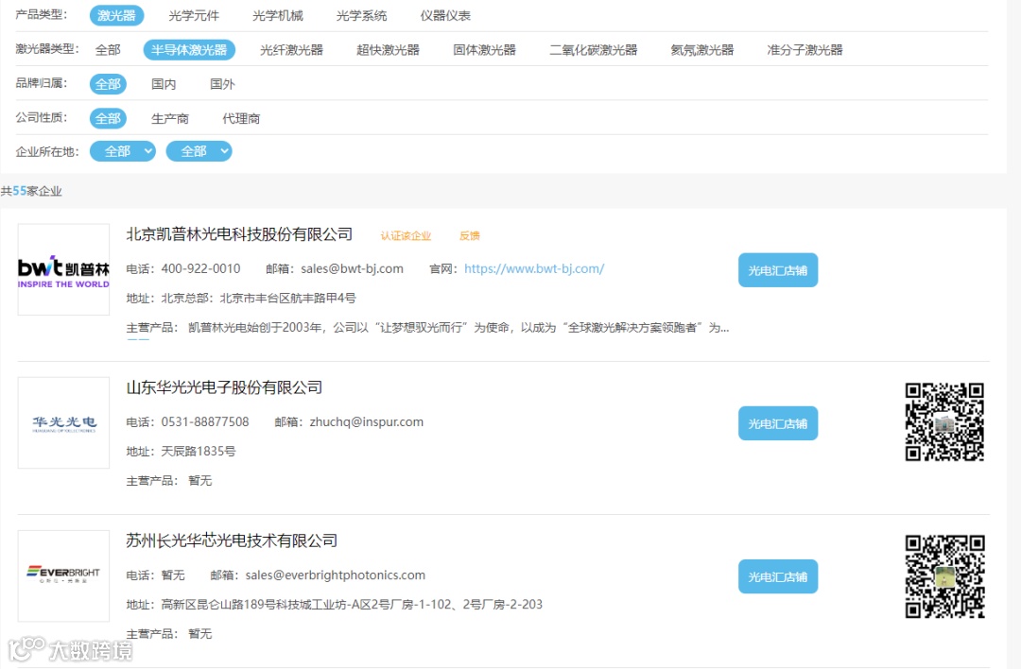Select 半导体激光器 laser type
This screenshot has width=1021, height=669.
(189, 50)
